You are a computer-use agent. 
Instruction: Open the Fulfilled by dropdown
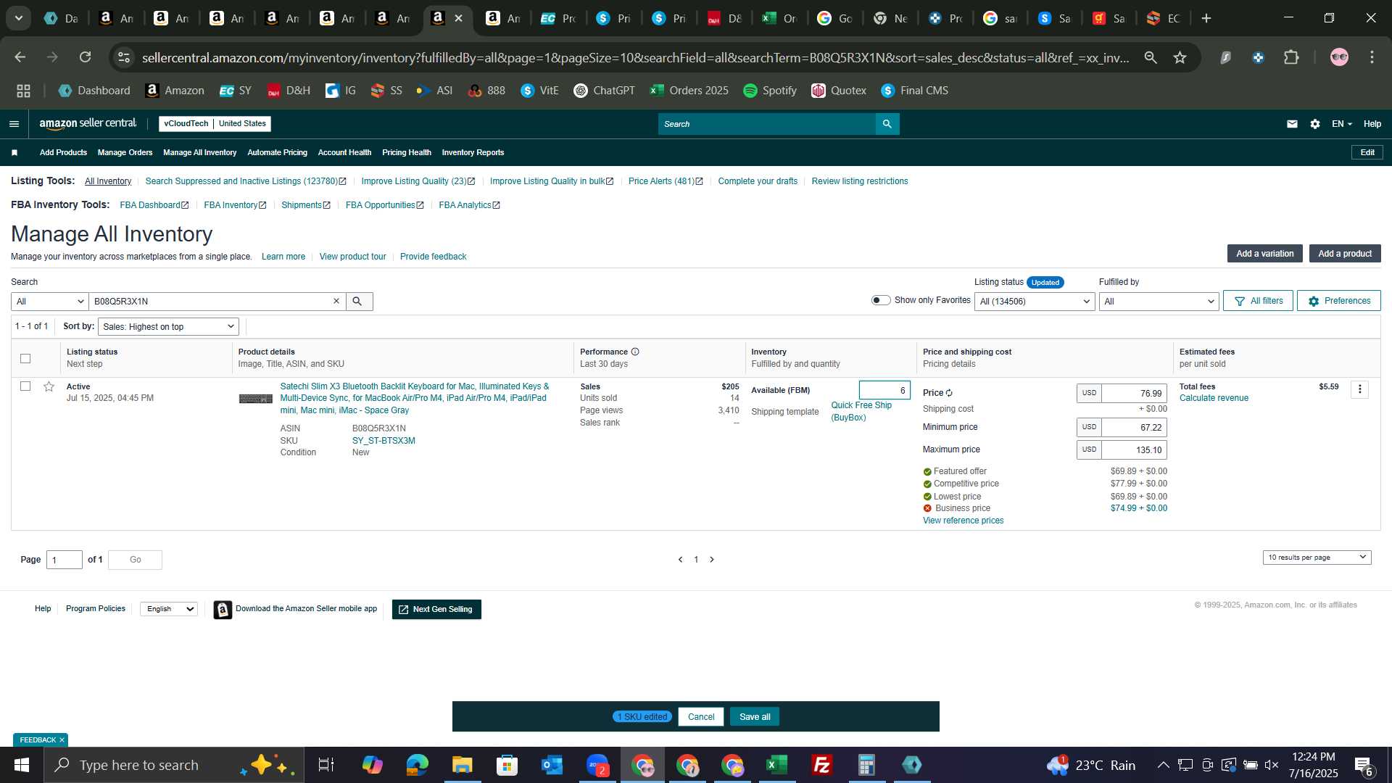[x=1159, y=302]
